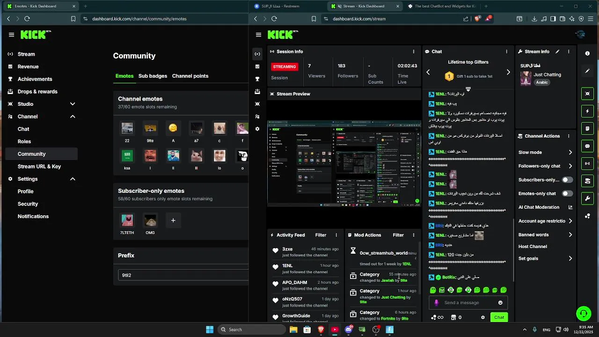The width and height of the screenshot is (599, 337).
Task: Open the Achievements trophy icon in the collapsed sidebar
Action: (x=257, y=79)
